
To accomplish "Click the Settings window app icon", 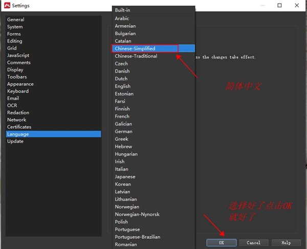I will 6,6.
